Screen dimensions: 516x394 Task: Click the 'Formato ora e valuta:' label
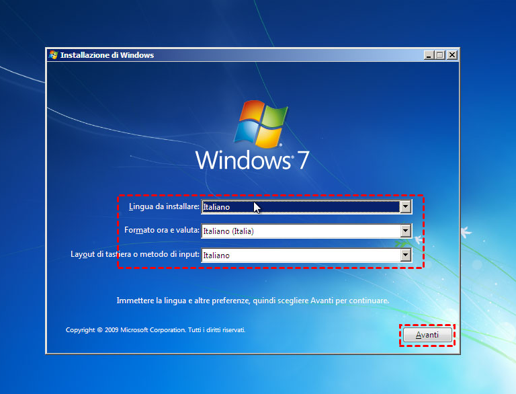tap(161, 230)
